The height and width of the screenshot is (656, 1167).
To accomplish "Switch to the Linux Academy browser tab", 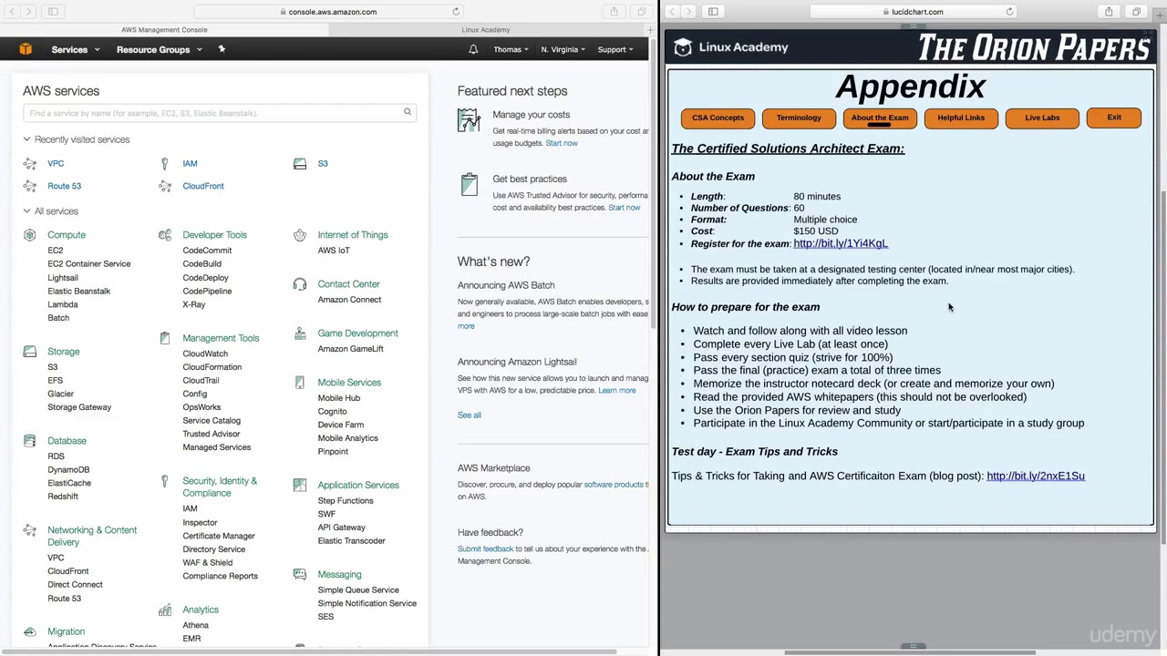I will 486,29.
